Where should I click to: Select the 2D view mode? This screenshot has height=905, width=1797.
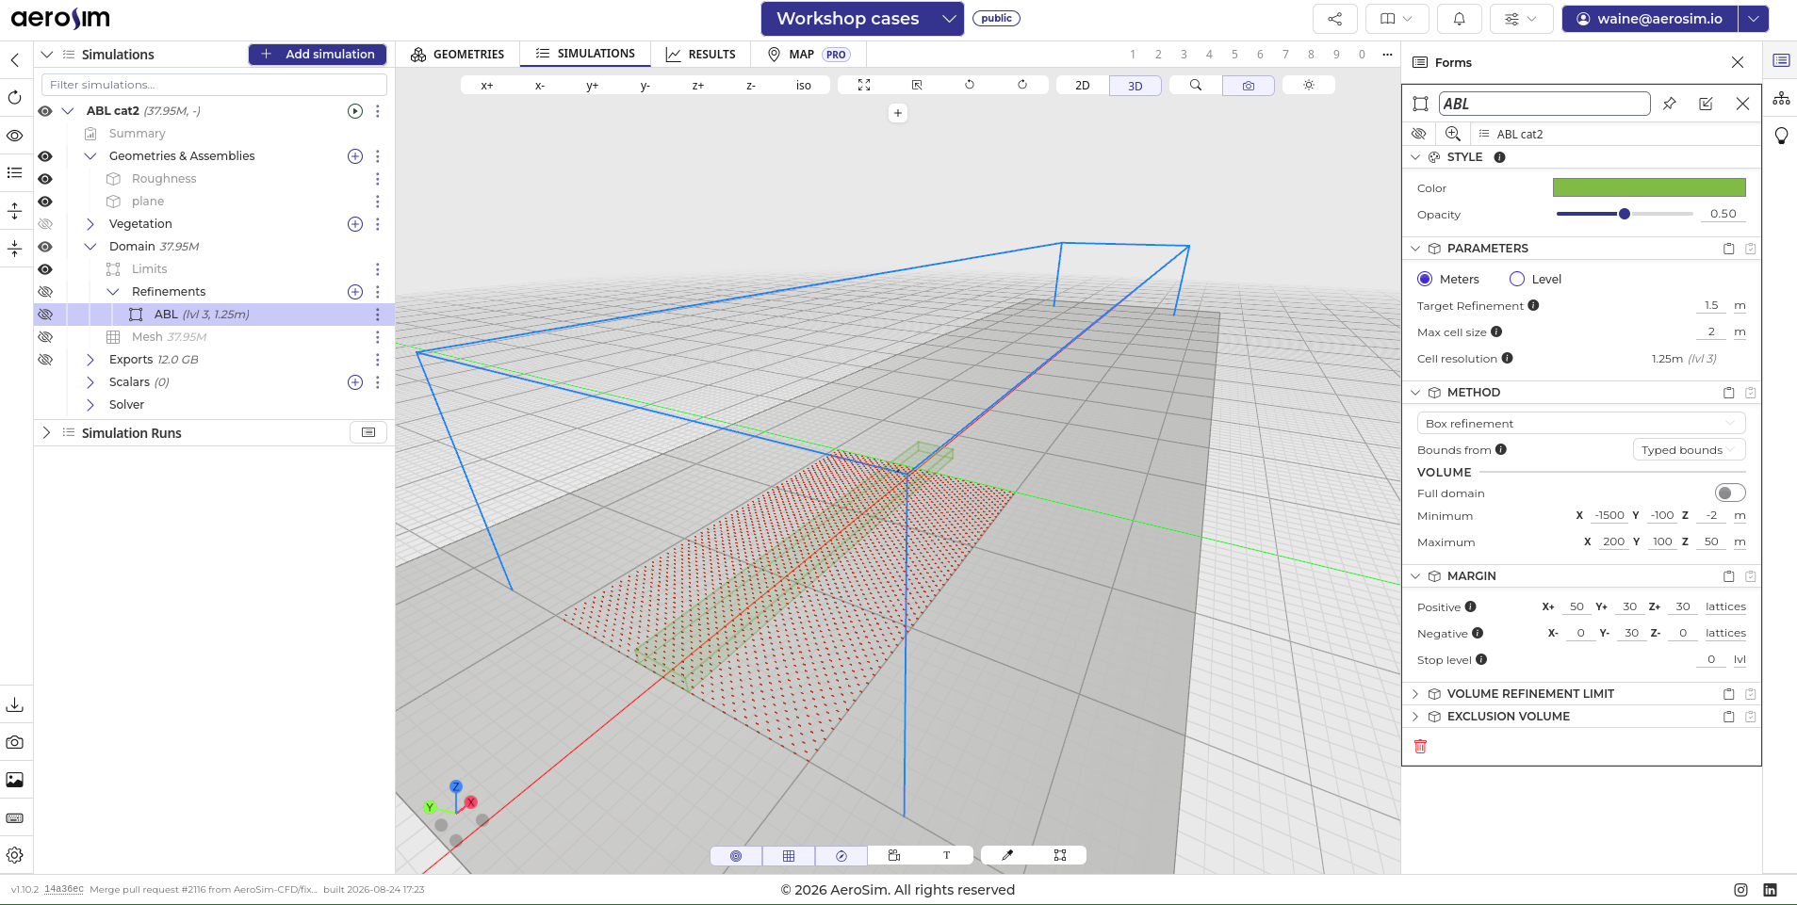tap(1083, 85)
